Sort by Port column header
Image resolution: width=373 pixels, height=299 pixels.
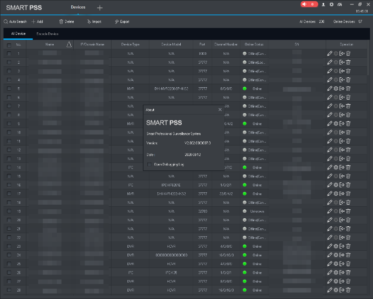point(202,44)
